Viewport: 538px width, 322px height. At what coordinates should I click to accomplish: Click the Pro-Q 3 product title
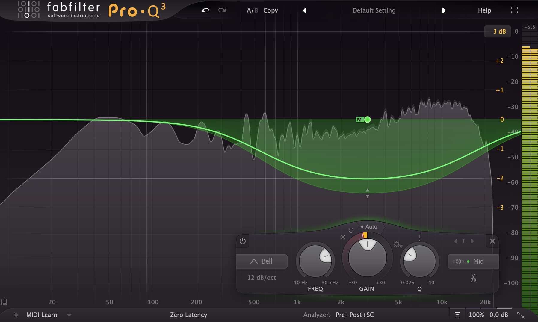tap(137, 10)
